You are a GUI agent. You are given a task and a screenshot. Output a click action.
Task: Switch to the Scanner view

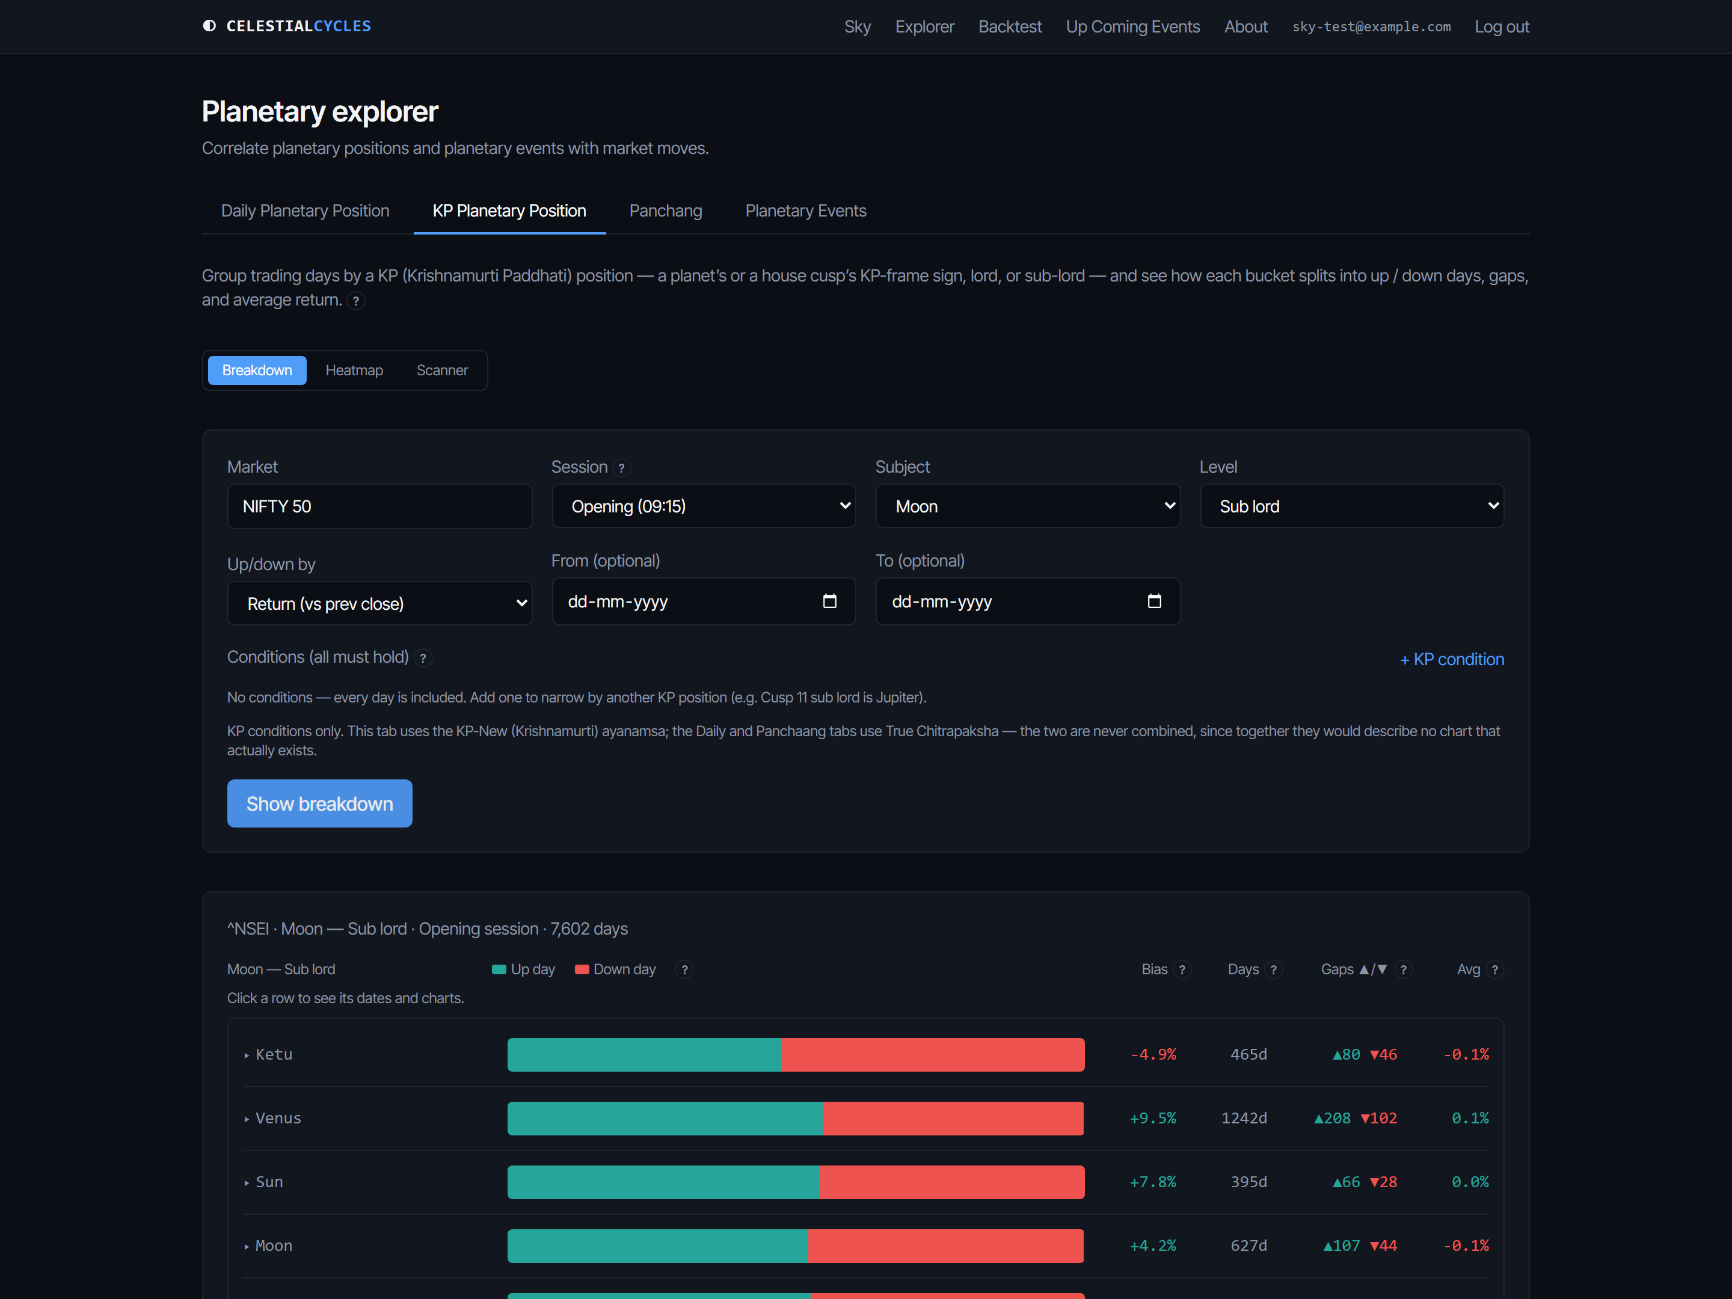coord(441,370)
